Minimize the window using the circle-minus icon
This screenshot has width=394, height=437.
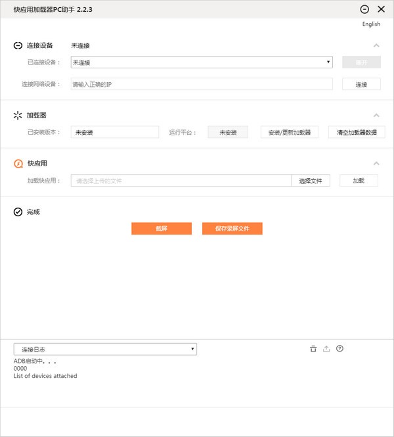point(365,9)
